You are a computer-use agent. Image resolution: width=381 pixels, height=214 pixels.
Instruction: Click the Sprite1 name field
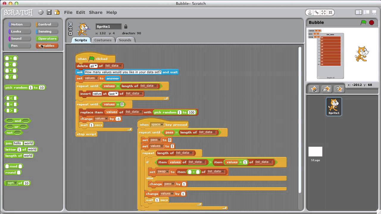coord(109,26)
